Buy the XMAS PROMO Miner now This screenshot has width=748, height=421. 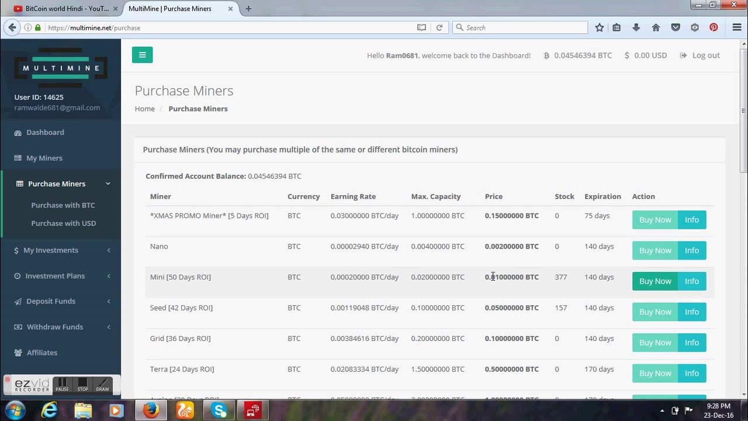[655, 220]
